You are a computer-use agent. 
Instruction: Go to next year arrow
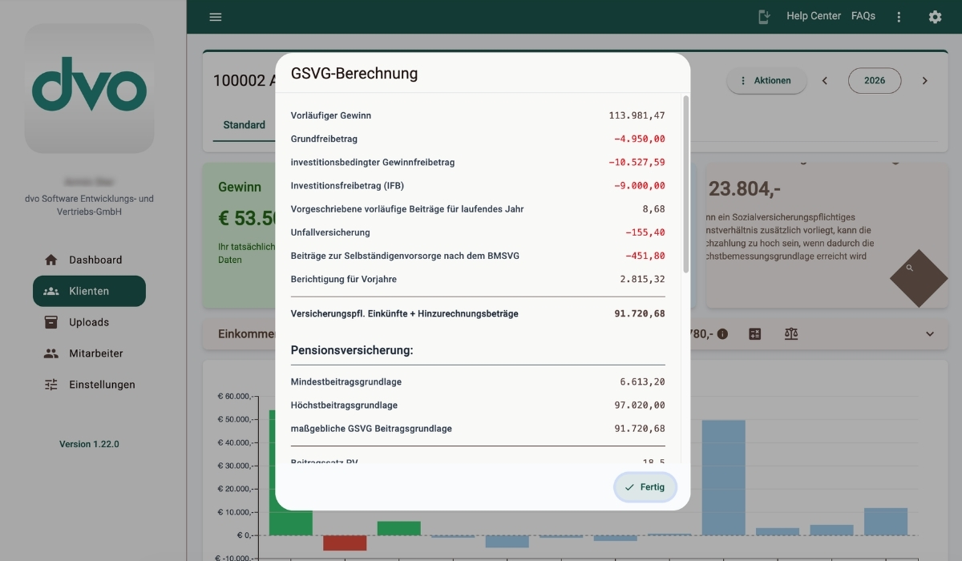point(924,81)
